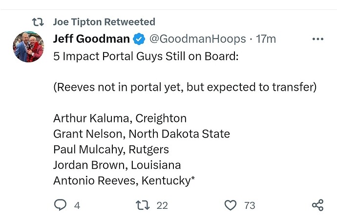Image resolution: width=337 pixels, height=221 pixels.
Task: Click the "Grant Nelson, North Dakota State" line
Action: pyautogui.click(x=142, y=134)
